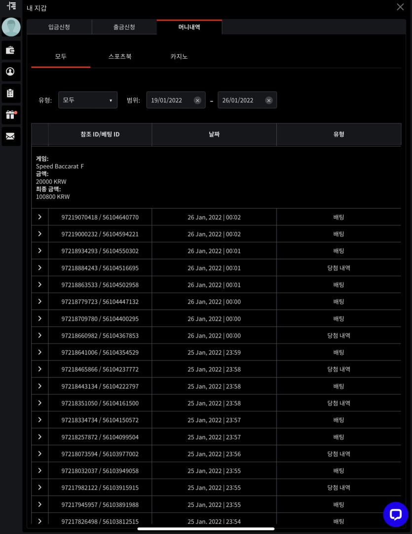Select 당첨 내역 type in row 97218465866
Viewport: 412px width, 534px height.
339,369
